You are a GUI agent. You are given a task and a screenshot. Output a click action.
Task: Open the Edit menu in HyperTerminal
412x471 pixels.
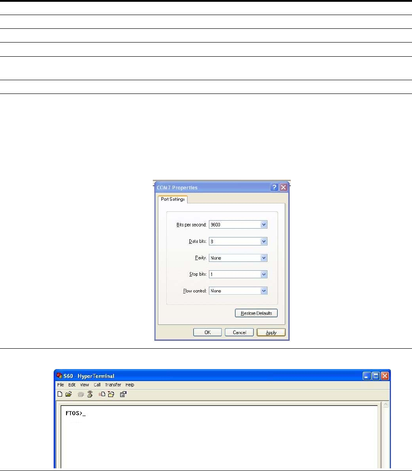pos(72,385)
